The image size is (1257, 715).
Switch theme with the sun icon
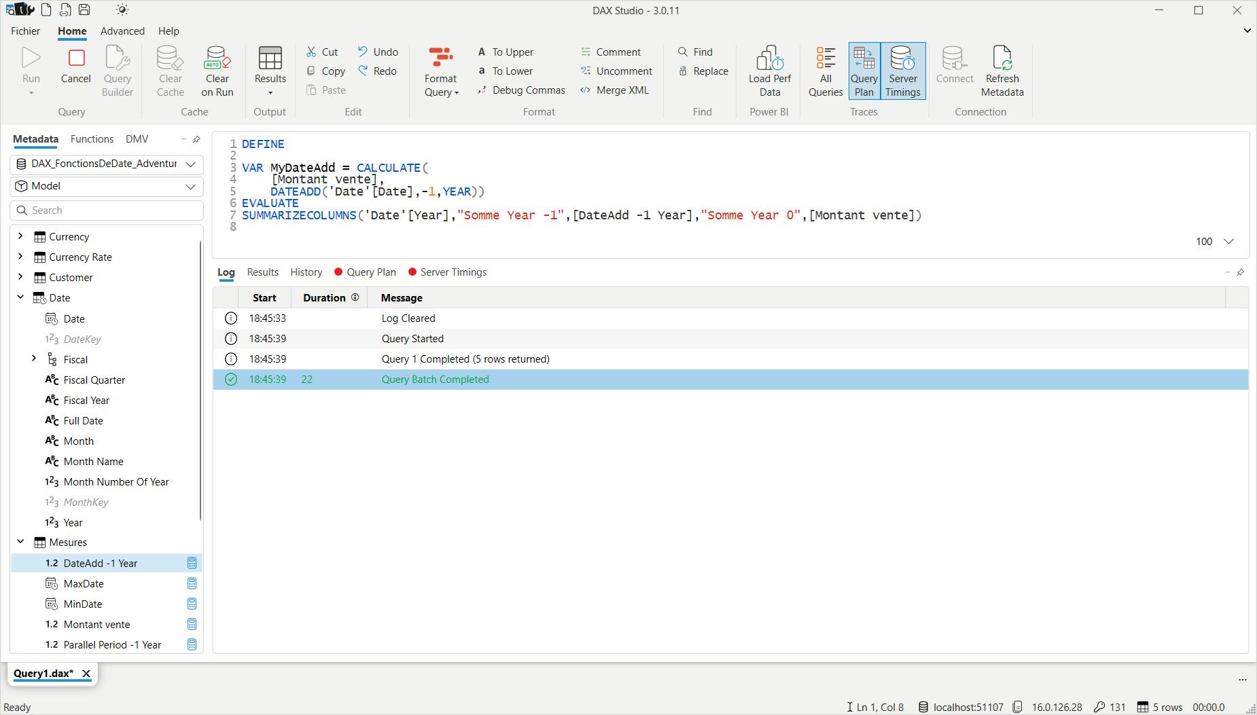[122, 10]
